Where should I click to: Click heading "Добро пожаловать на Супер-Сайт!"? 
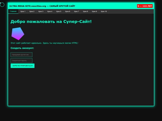click(51, 22)
